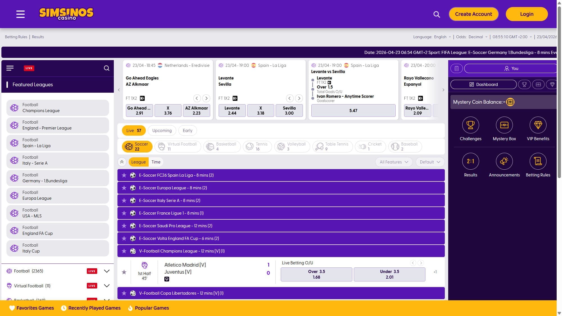The image size is (562, 316).
Task: Open Popular Games in bottom bar
Action: (148, 308)
